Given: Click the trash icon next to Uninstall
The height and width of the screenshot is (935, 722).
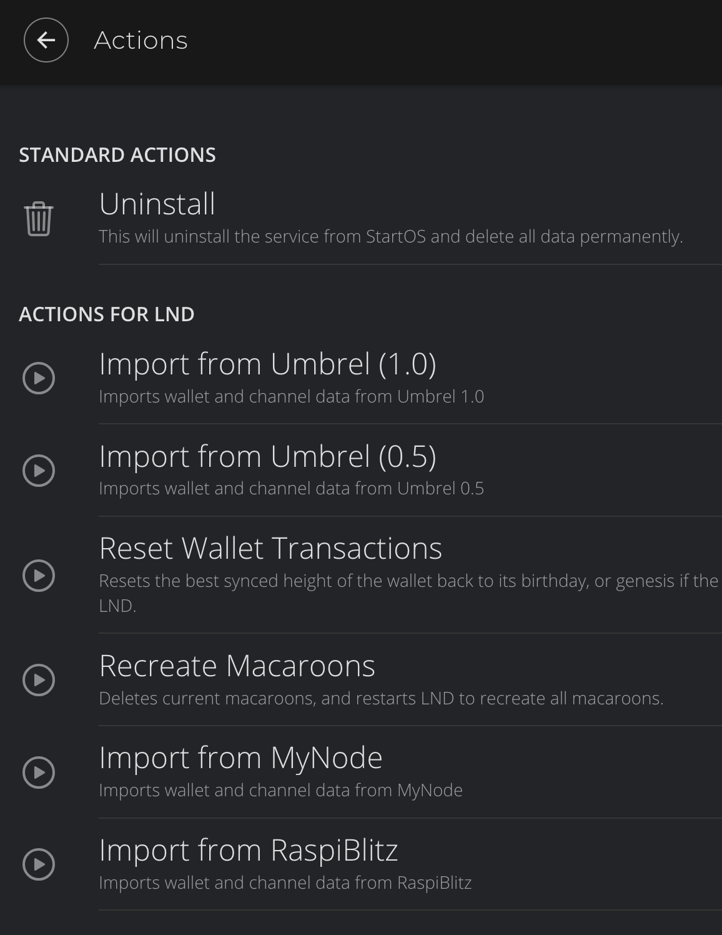Looking at the screenshot, I should [37, 219].
